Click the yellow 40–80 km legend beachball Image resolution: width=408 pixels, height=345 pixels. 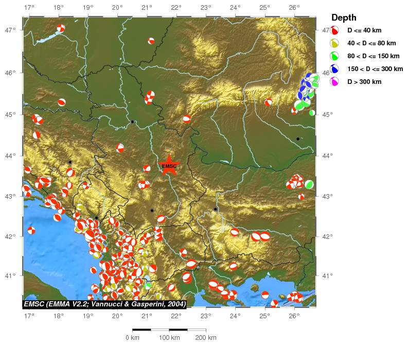(334, 43)
